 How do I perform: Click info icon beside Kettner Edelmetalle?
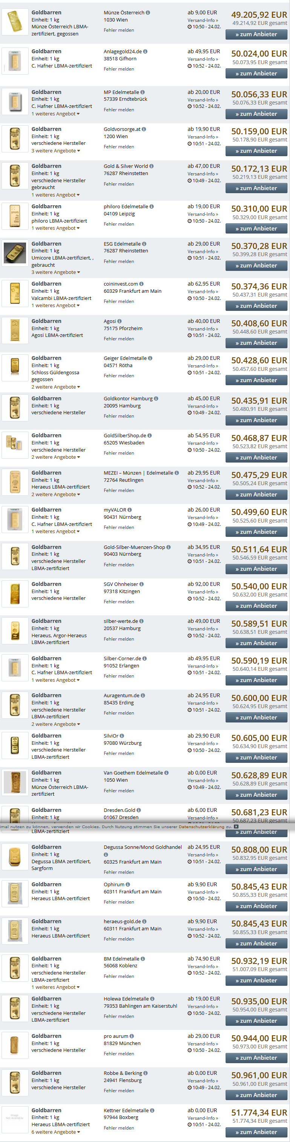tap(152, 1111)
